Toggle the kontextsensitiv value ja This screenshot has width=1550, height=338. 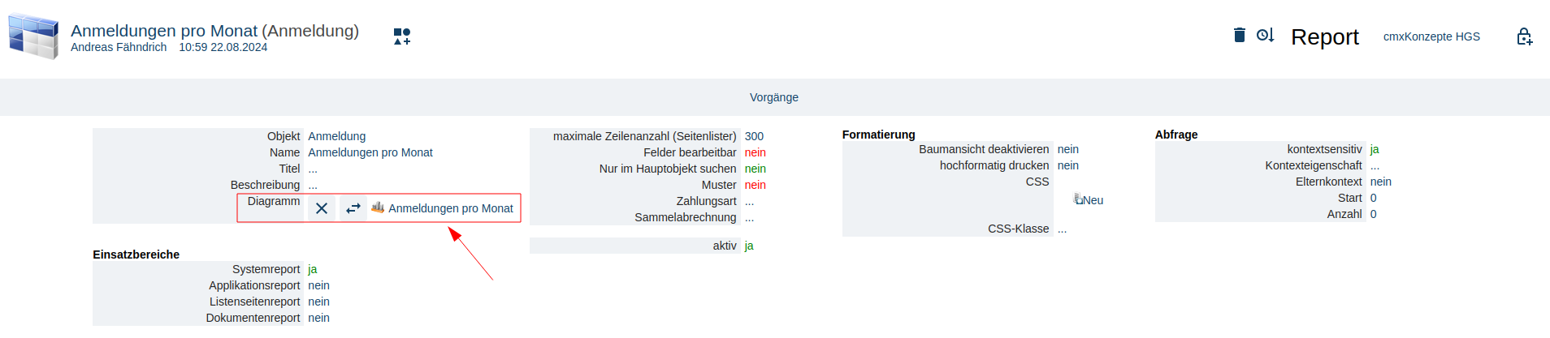1375,149
